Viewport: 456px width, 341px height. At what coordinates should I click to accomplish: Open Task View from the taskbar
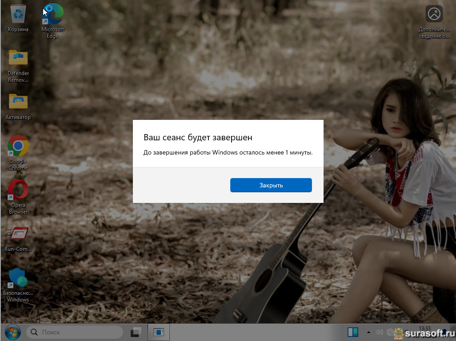coord(136,332)
